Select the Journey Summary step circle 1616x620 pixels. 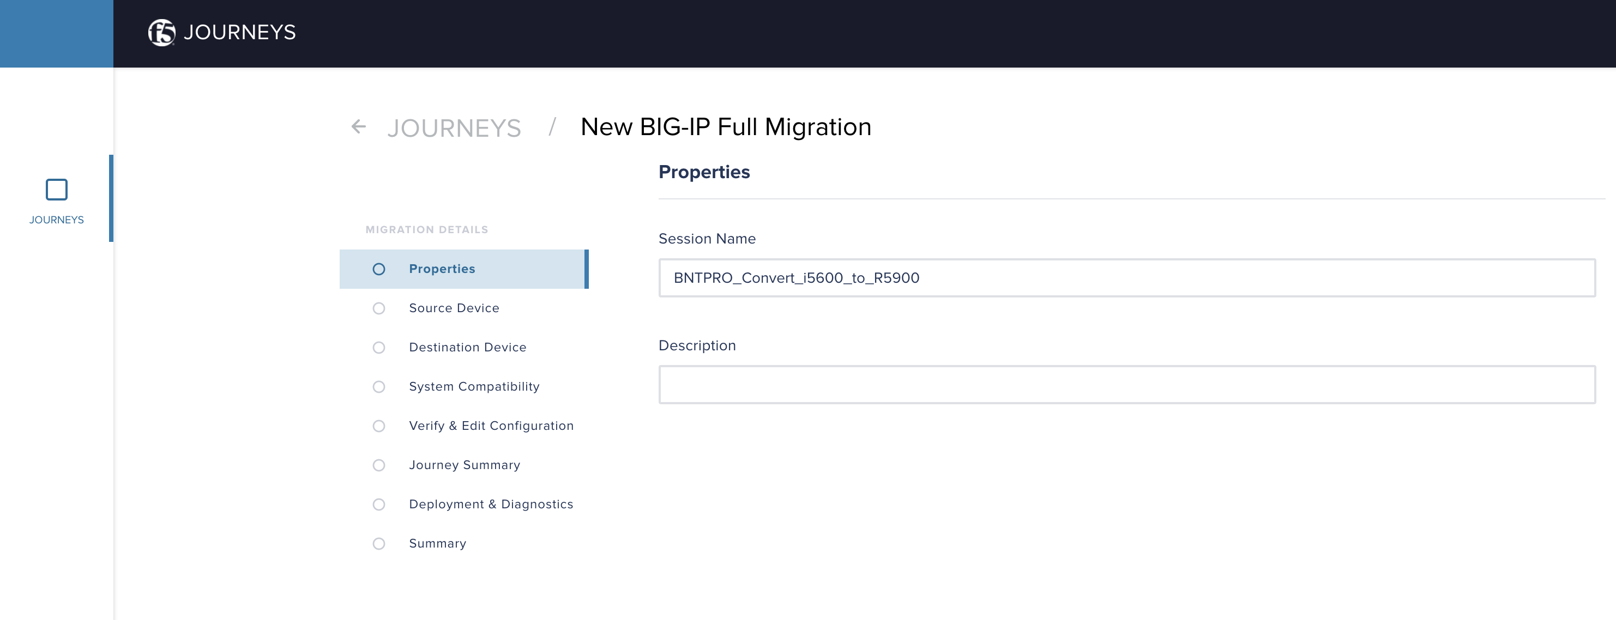378,465
